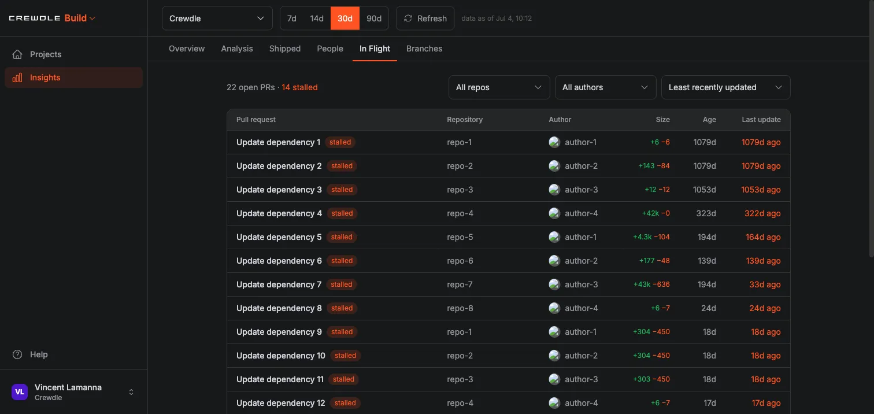Viewport: 874px width, 414px height.
Task: Open the Projects home icon
Action: pos(17,54)
